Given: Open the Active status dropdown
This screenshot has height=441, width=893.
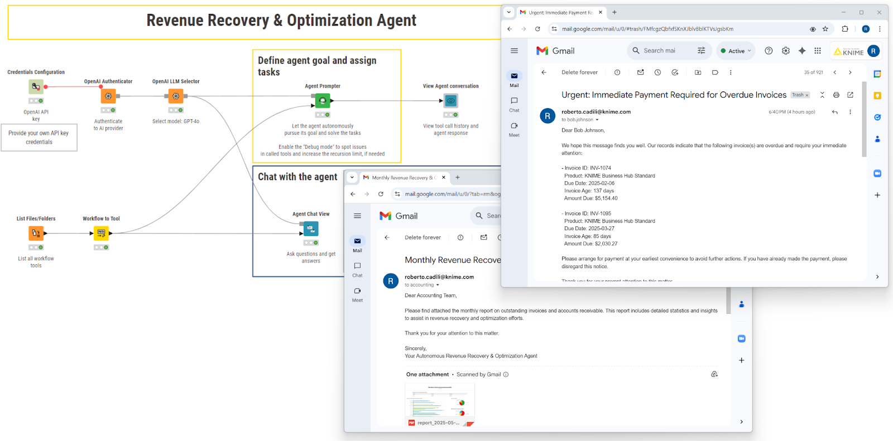Looking at the screenshot, I should click(x=736, y=51).
